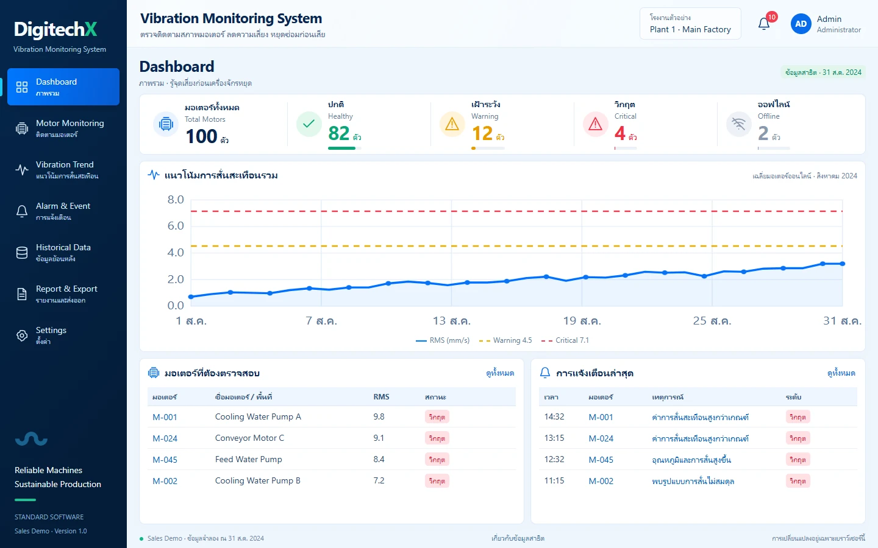
Task: Open motor M-001 in inspection table
Action: pos(165,417)
